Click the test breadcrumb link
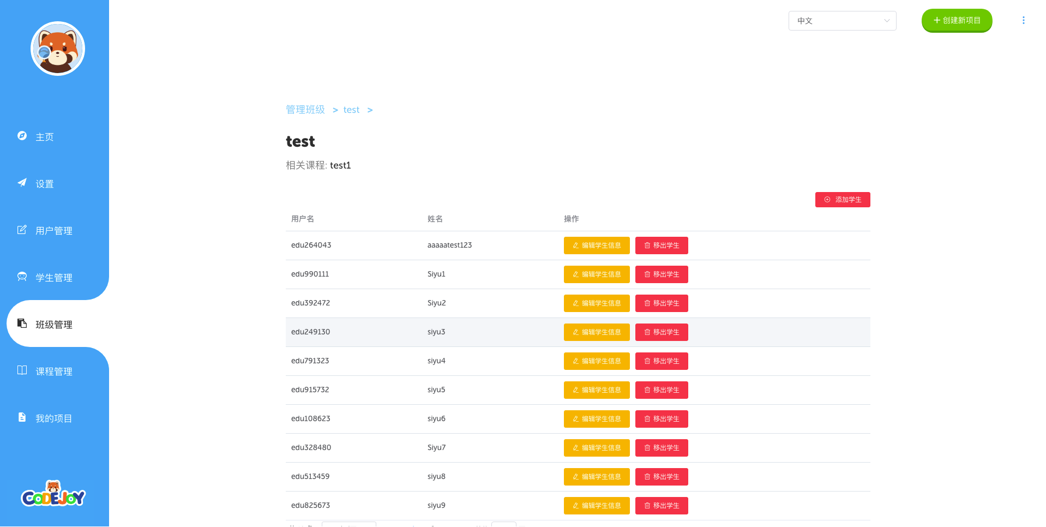The image size is (1046, 527). tap(351, 110)
